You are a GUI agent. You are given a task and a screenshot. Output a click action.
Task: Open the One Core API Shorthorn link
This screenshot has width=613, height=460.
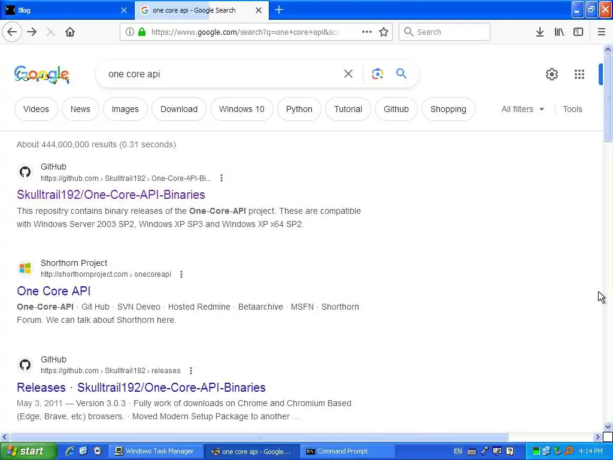click(x=53, y=290)
